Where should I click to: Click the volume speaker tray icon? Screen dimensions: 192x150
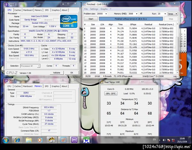tap(164, 140)
